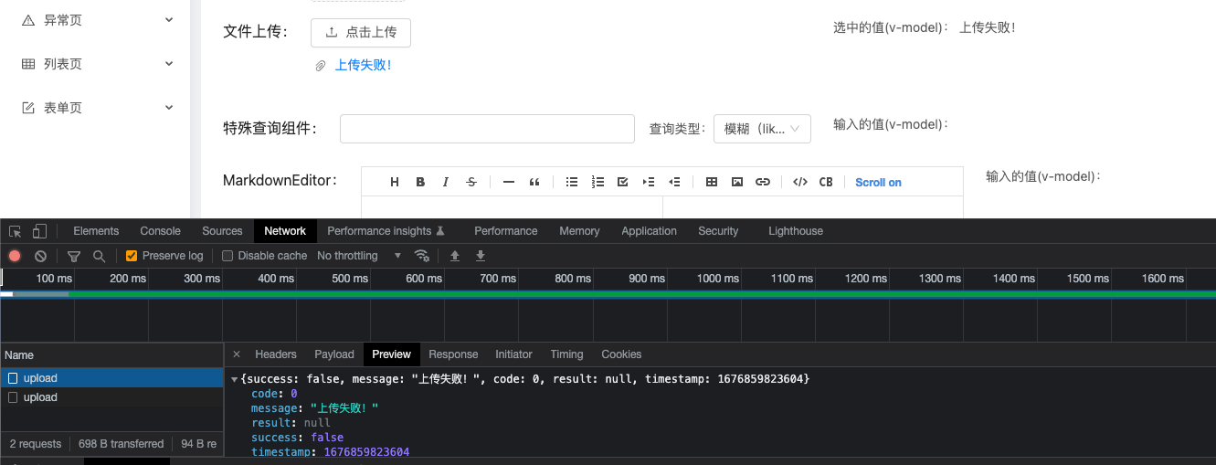Insert inline code in MarkdownEditor

point(800,182)
